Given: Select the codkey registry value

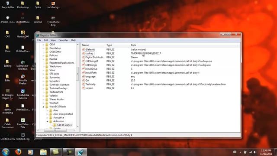Looking at the screenshot, I should pos(89,53).
